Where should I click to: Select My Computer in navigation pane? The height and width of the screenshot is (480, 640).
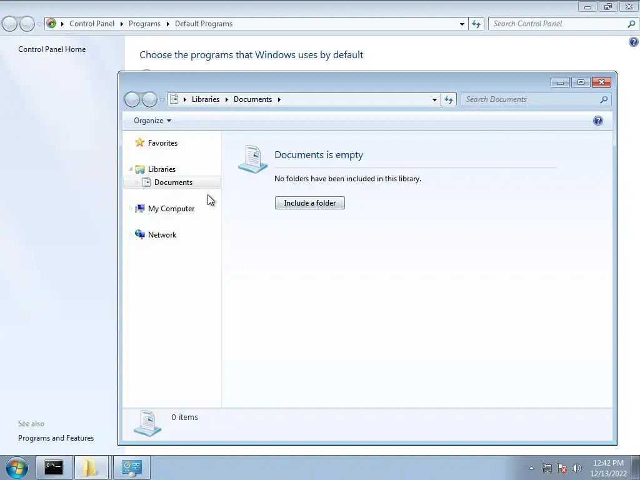[x=171, y=209]
